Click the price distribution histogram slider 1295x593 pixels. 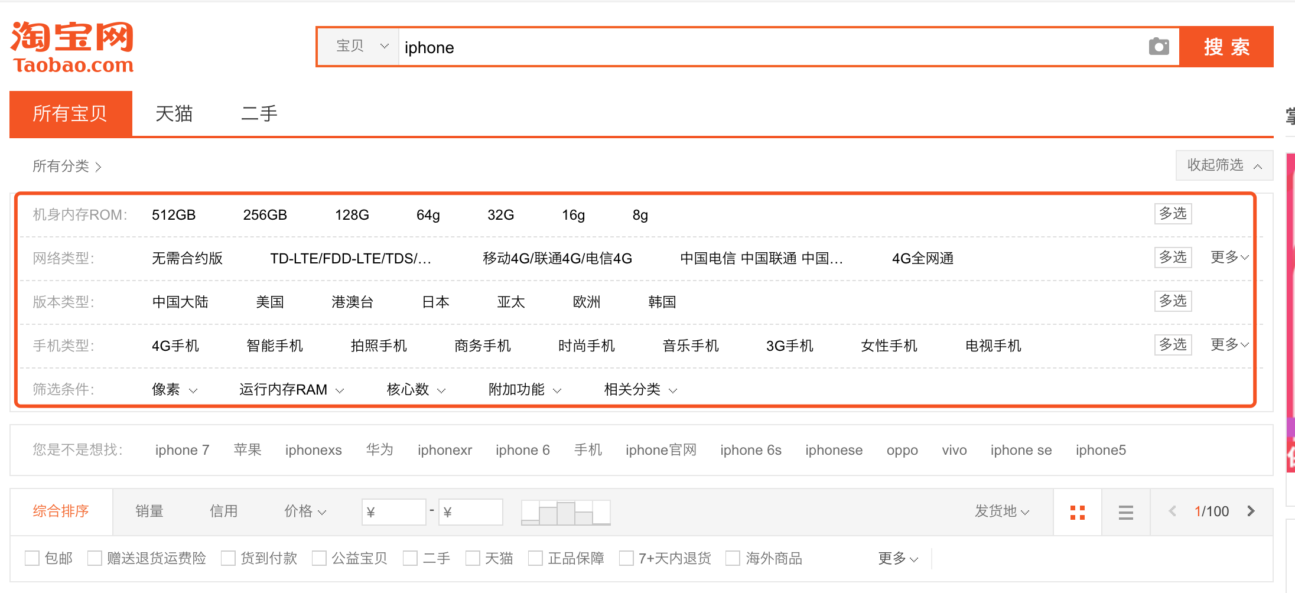(x=565, y=512)
